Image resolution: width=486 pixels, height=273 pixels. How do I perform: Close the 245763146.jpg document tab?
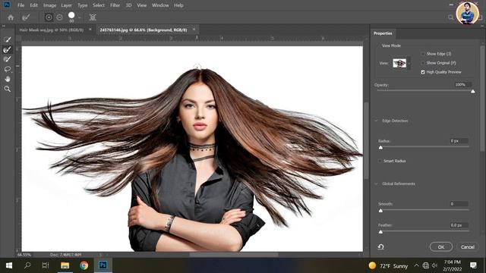(194, 30)
